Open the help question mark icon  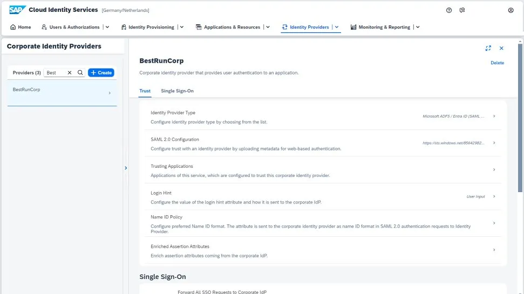pyautogui.click(x=449, y=10)
